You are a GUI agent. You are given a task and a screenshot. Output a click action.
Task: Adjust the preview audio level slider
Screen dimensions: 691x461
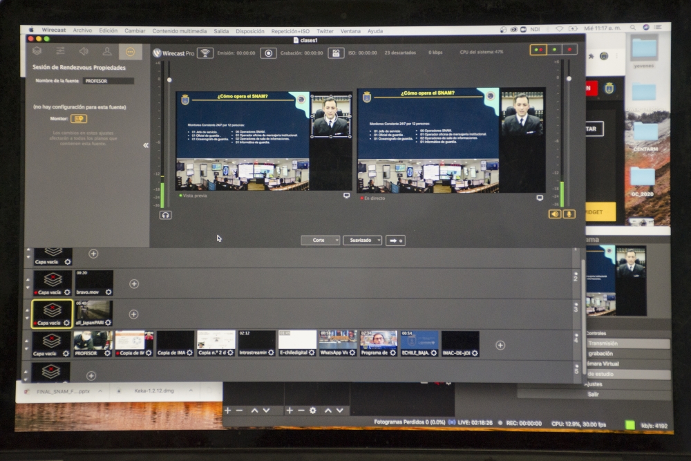coord(169,80)
